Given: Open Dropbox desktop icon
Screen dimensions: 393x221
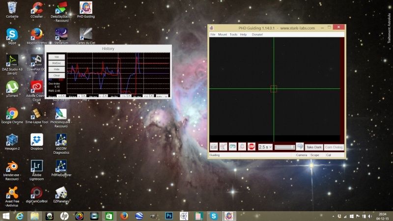Looking at the screenshot, I should point(36,142).
